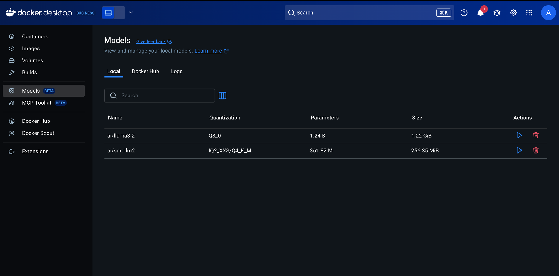Click the models Search input field
Screen dimensions: 559x276
[x=160, y=96]
